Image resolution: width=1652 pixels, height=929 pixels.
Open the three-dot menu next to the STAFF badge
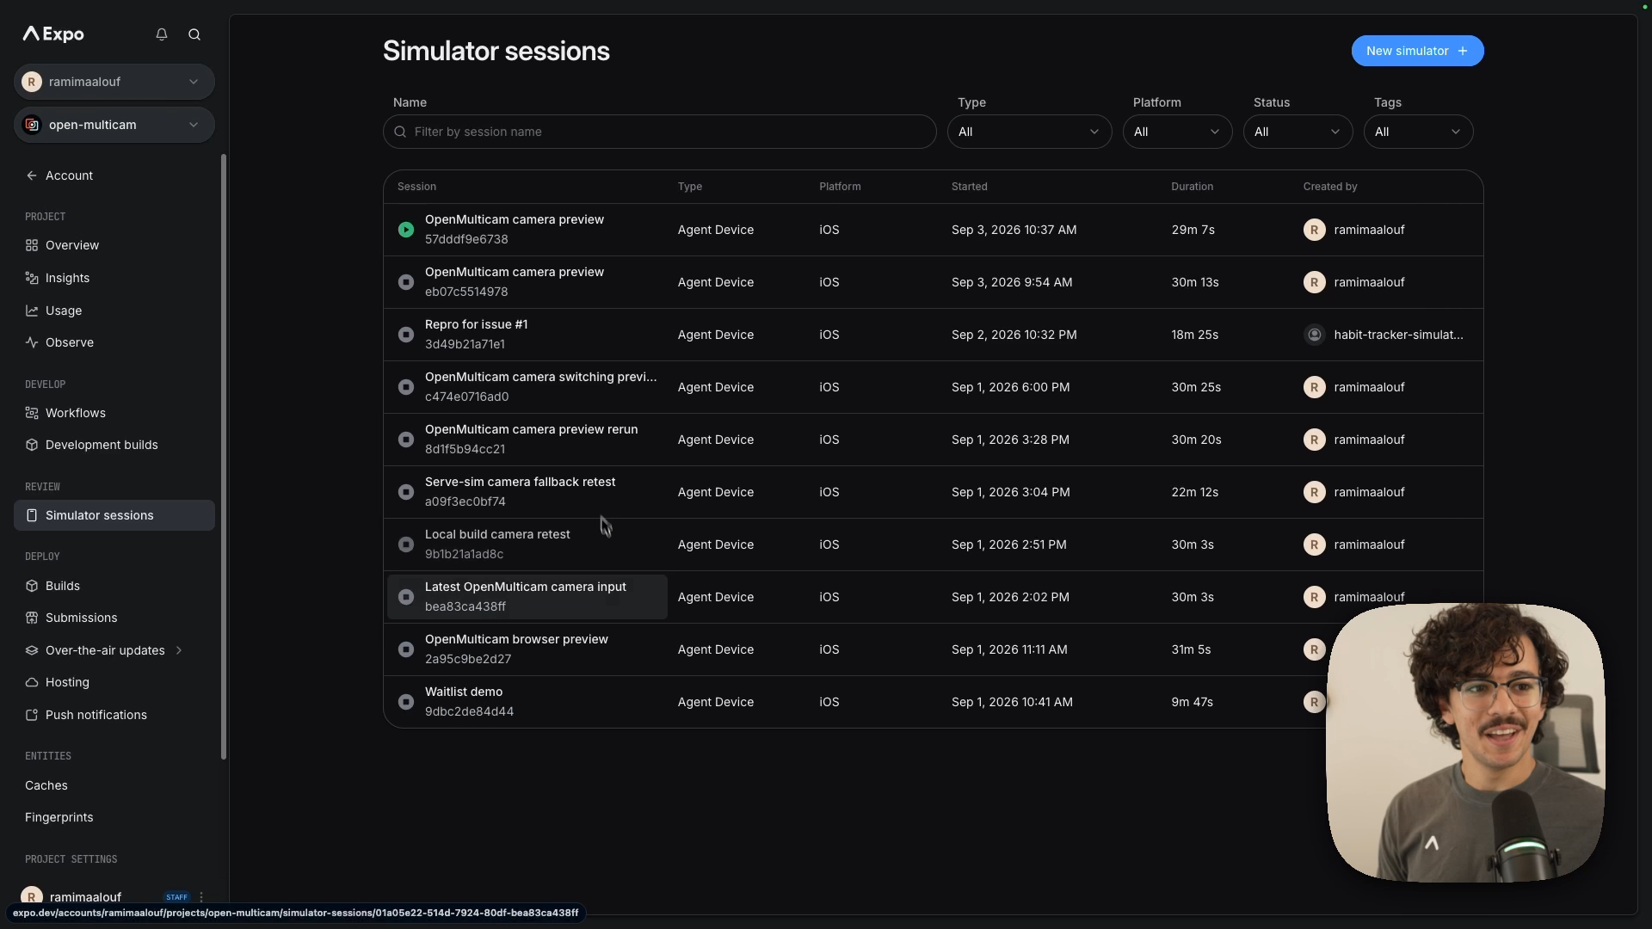click(x=201, y=897)
